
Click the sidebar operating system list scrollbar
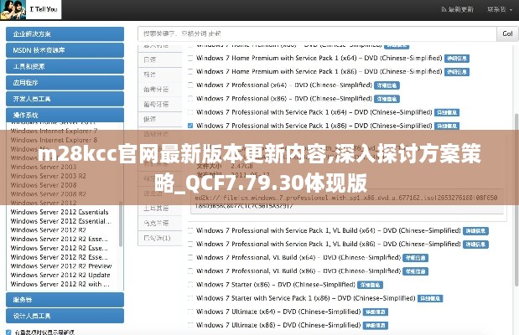121,225
